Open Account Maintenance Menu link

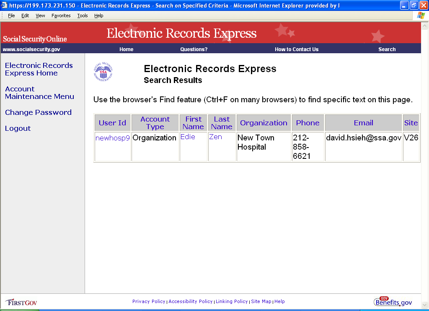click(39, 93)
